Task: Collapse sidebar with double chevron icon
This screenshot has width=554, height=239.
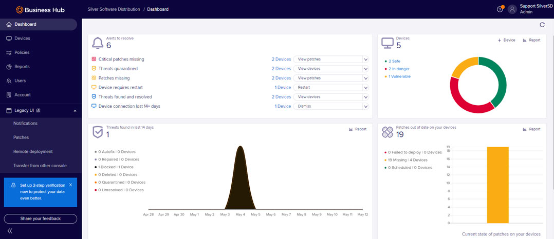Action: pyautogui.click(x=9, y=231)
